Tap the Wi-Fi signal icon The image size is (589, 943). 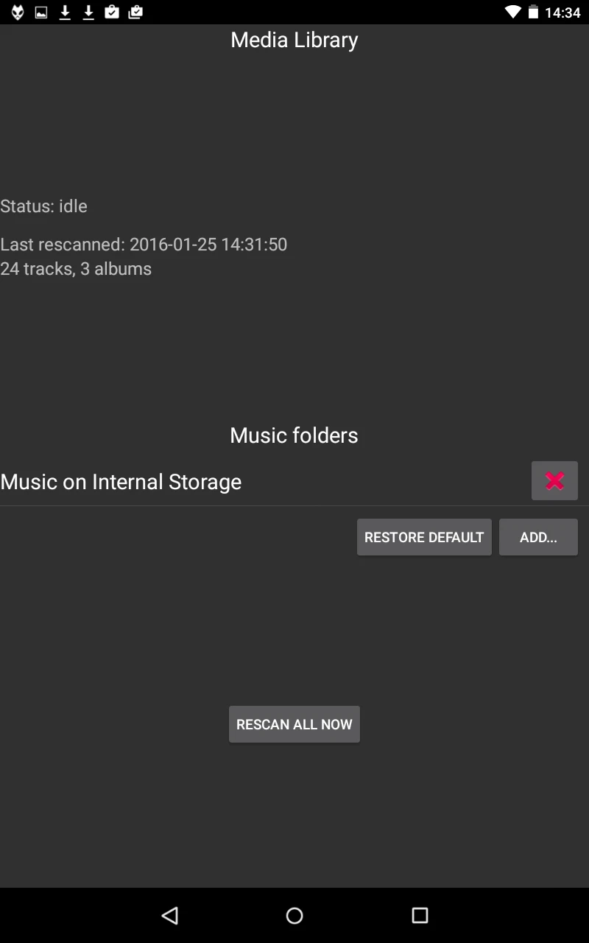[512, 12]
